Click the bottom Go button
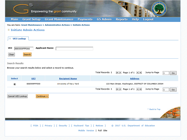This screenshot has width=187, height=140. [173, 90]
